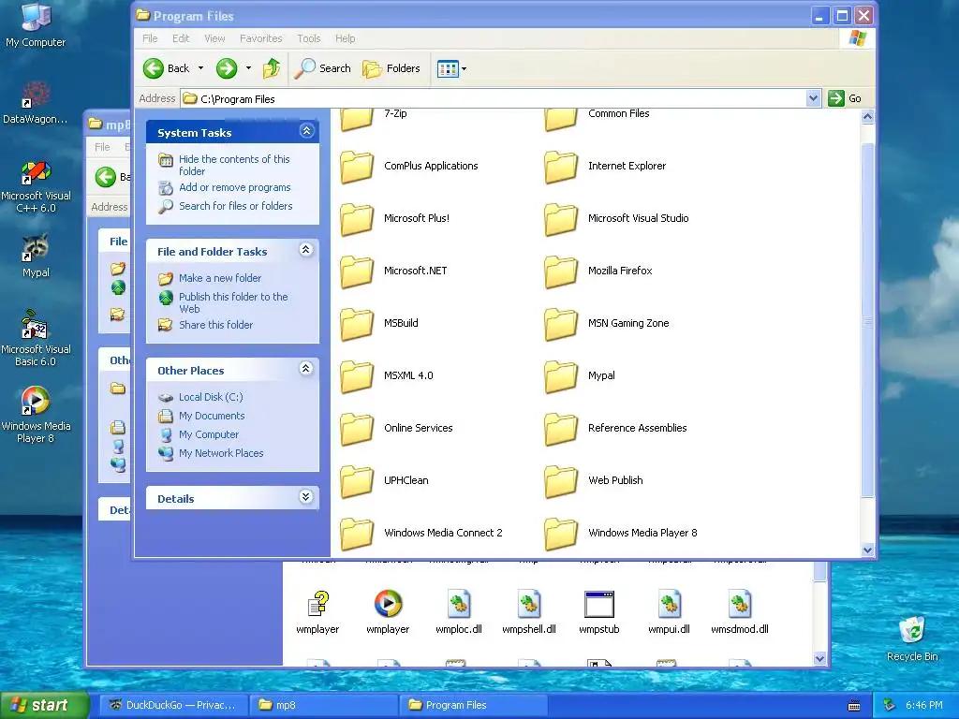This screenshot has height=719, width=959.
Task: Expand the Details panel
Action: coord(306,497)
